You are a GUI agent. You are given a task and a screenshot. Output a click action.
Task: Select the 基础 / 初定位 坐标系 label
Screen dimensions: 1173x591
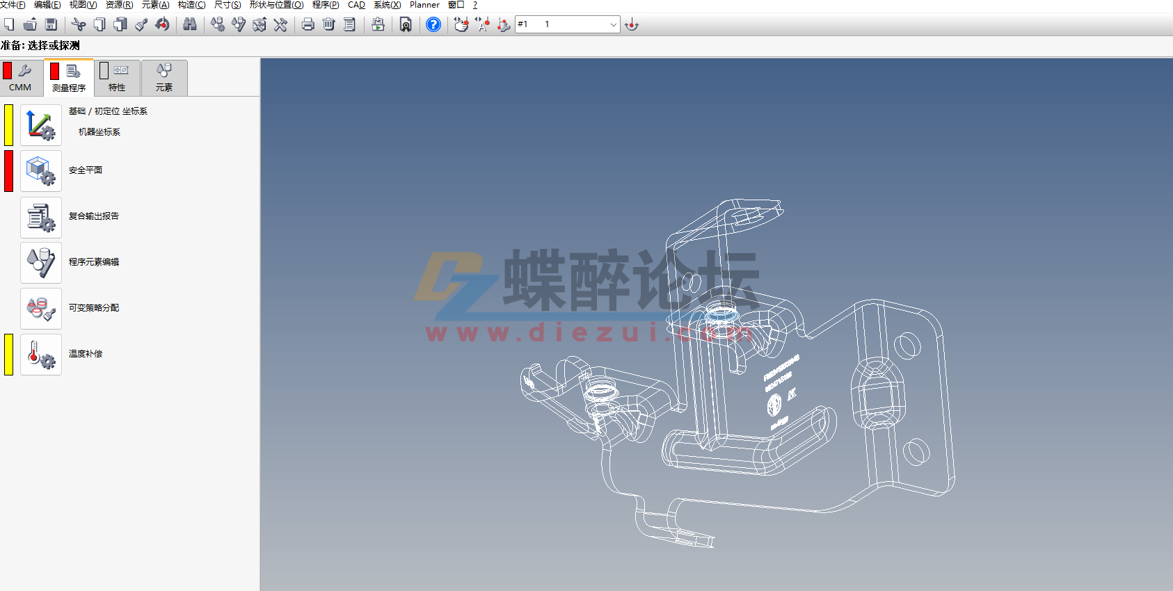108,111
